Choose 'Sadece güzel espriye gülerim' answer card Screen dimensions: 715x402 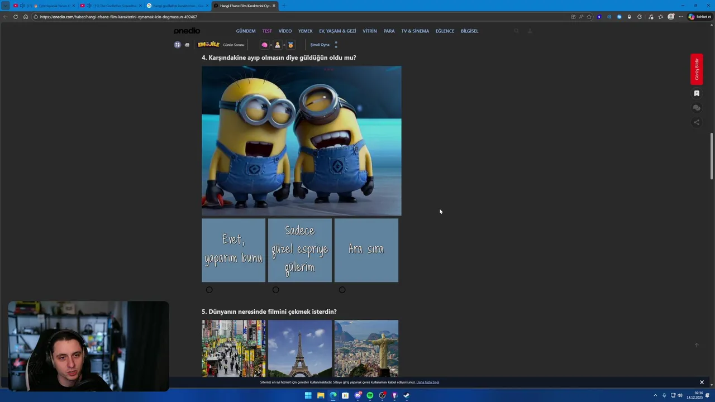(x=300, y=250)
